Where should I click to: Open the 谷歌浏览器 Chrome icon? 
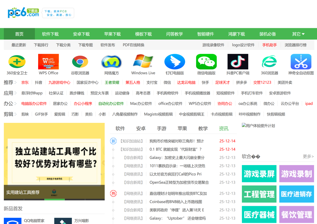[x=80, y=62]
